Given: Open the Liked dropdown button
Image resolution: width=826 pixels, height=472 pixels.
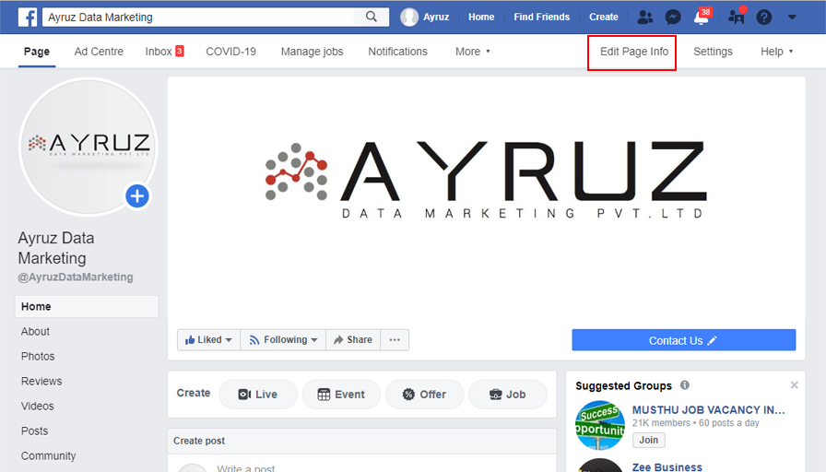Looking at the screenshot, I should click(x=208, y=340).
